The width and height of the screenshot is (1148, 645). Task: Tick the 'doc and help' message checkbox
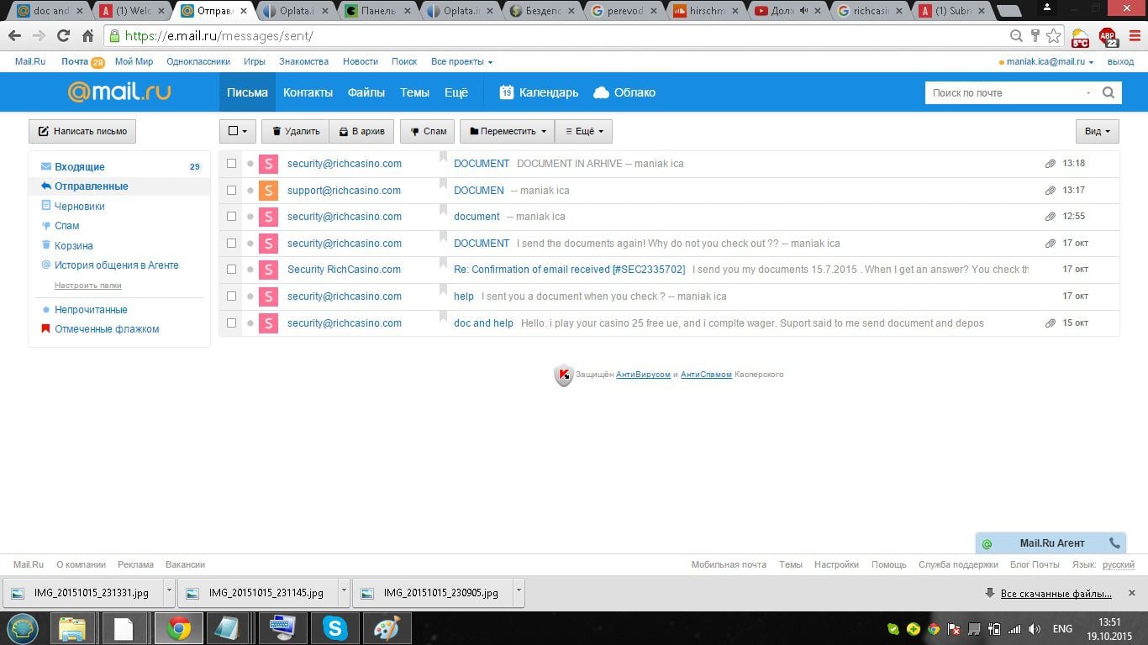click(x=232, y=323)
